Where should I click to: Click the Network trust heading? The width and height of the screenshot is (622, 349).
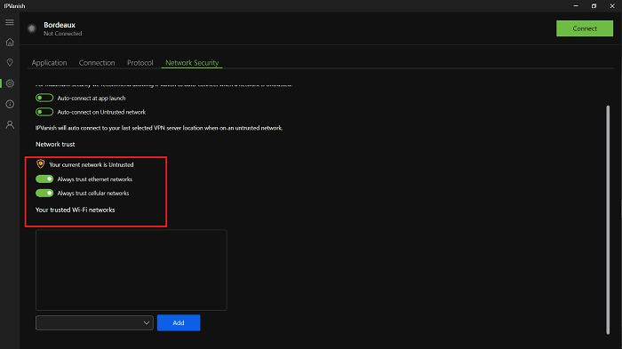[x=55, y=145]
